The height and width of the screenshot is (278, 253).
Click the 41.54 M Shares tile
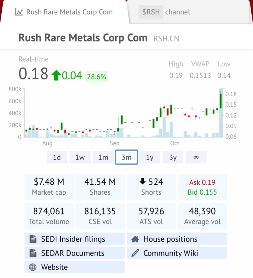(x=100, y=187)
